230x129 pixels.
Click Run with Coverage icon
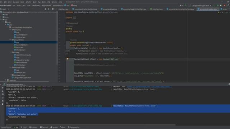(x=221, y=5)
